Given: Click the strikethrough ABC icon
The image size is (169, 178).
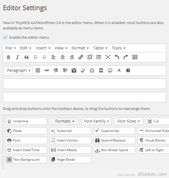Looking at the screenshot, I should 47,71.
